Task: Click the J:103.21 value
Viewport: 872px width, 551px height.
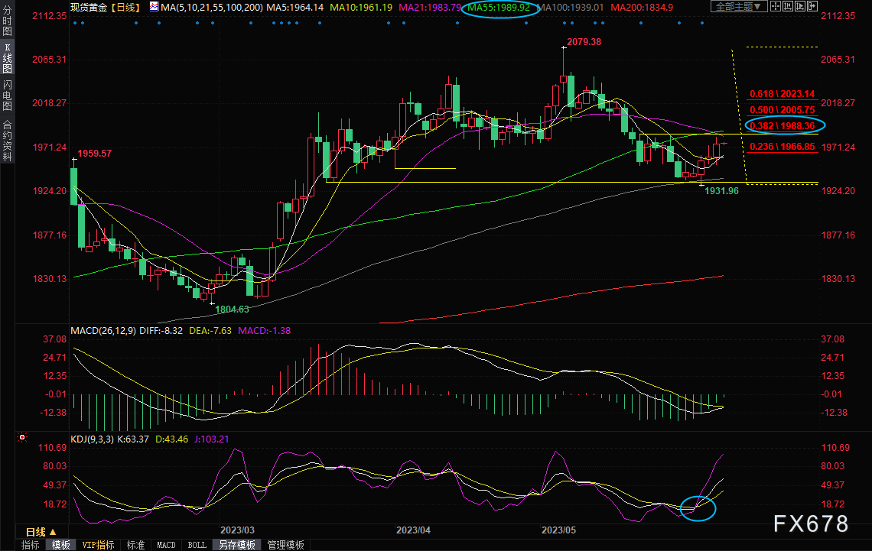Action: (211, 439)
